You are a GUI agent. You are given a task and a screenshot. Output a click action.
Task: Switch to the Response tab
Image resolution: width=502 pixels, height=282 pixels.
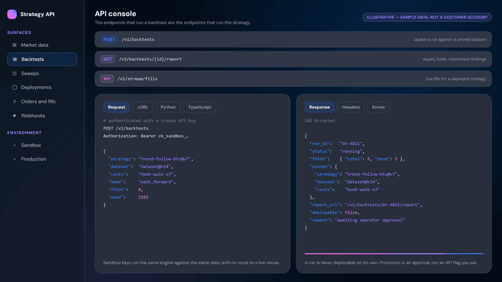[319, 107]
